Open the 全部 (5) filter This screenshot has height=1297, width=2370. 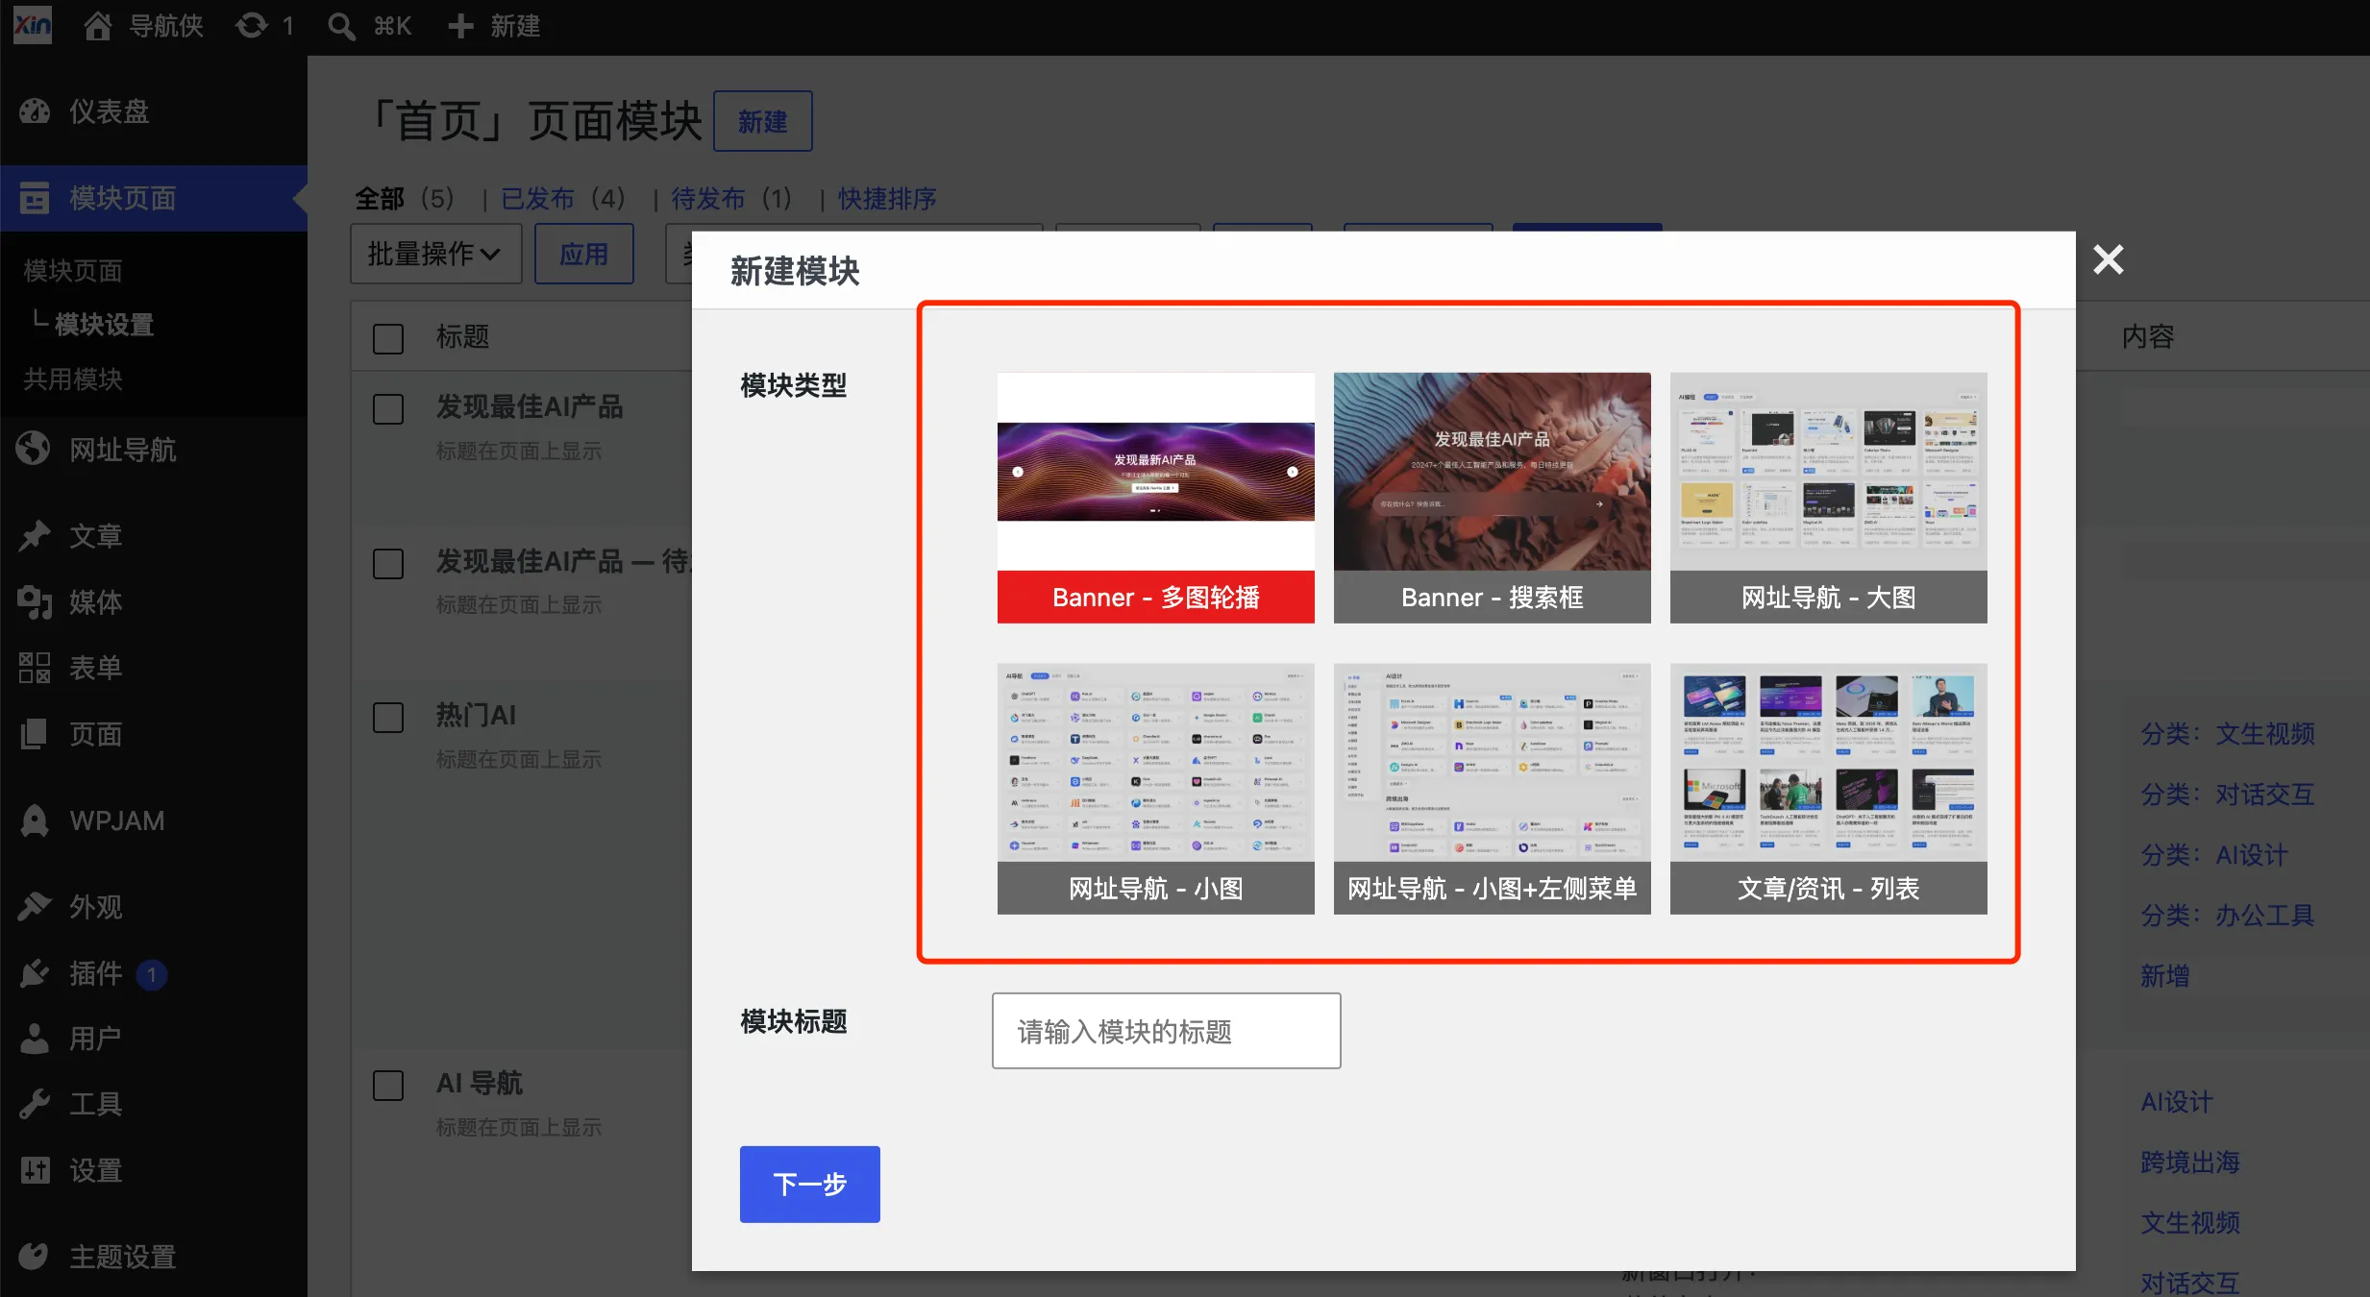[405, 198]
